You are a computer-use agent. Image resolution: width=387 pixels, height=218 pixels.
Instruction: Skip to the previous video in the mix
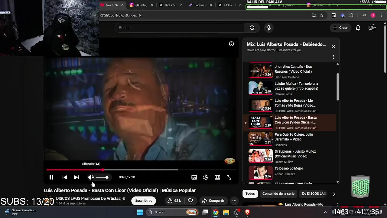(65, 177)
